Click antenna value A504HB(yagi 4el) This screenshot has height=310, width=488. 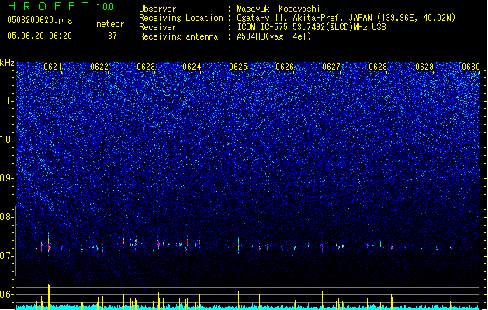point(274,36)
